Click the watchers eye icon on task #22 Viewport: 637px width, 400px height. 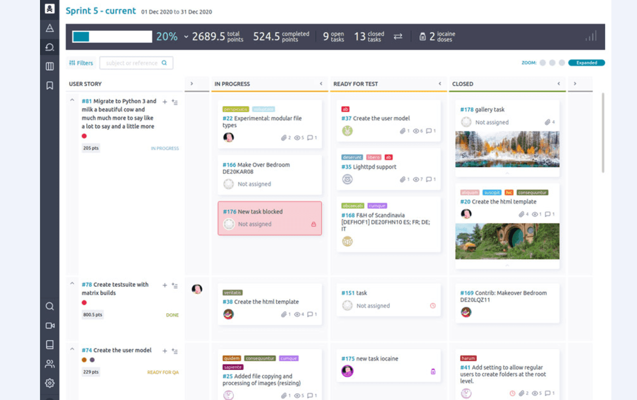click(298, 137)
